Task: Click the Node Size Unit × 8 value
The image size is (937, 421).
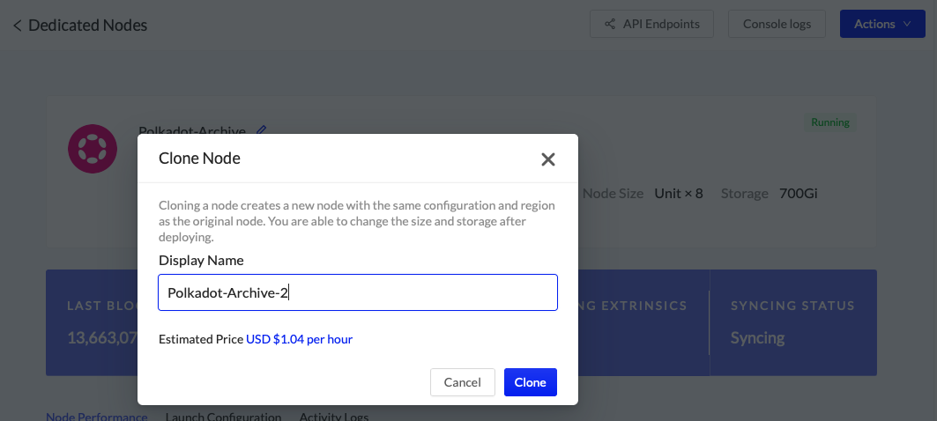Action: [678, 193]
